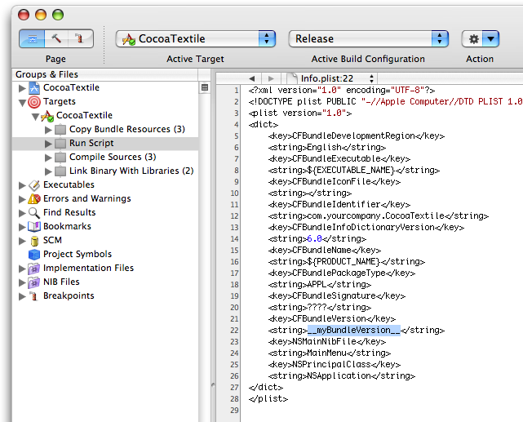
Task: Switch to the Build page hammer icon
Action: click(56, 38)
